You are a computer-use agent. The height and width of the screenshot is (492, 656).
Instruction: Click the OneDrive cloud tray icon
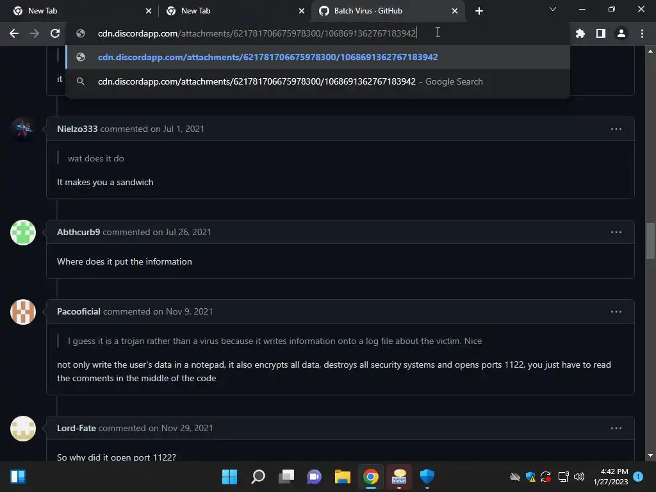point(514,477)
